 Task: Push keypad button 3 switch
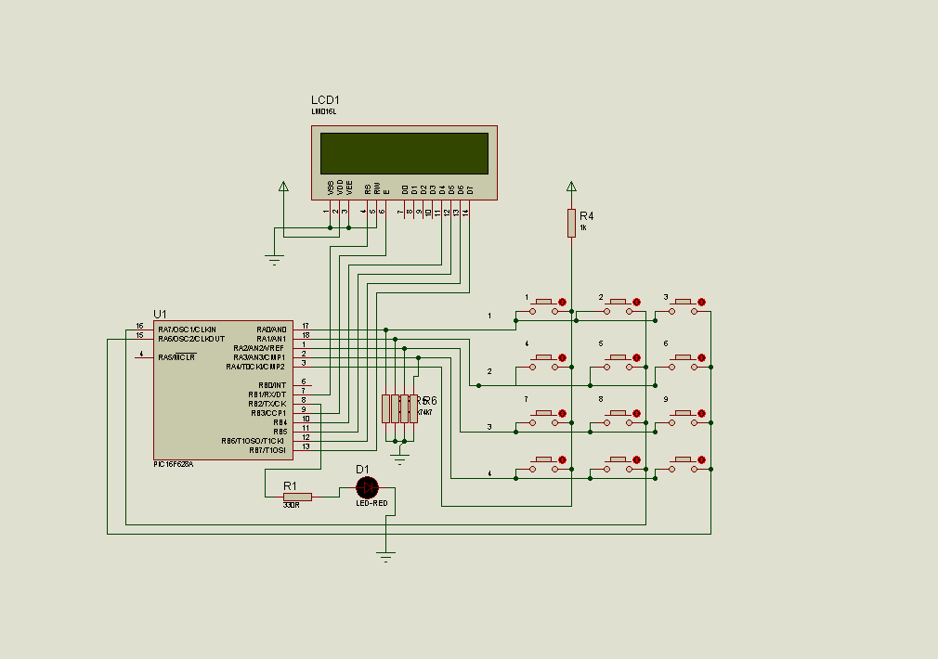pos(683,306)
